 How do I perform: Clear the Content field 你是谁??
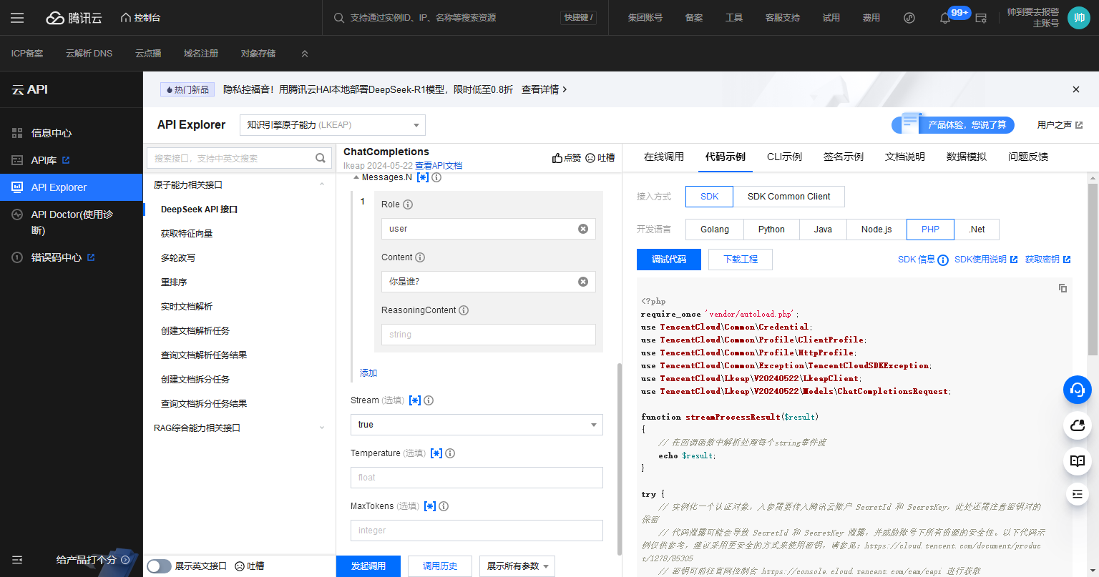[583, 282]
